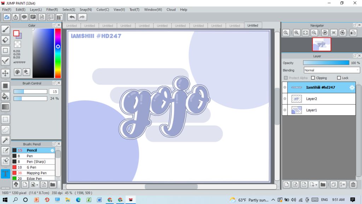Click Navigator flip/mirror icon
This screenshot has width=362, height=204.
pyautogui.click(x=353, y=33)
